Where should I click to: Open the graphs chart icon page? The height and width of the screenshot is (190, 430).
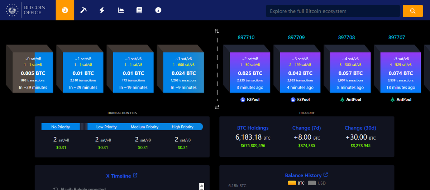coord(121,10)
